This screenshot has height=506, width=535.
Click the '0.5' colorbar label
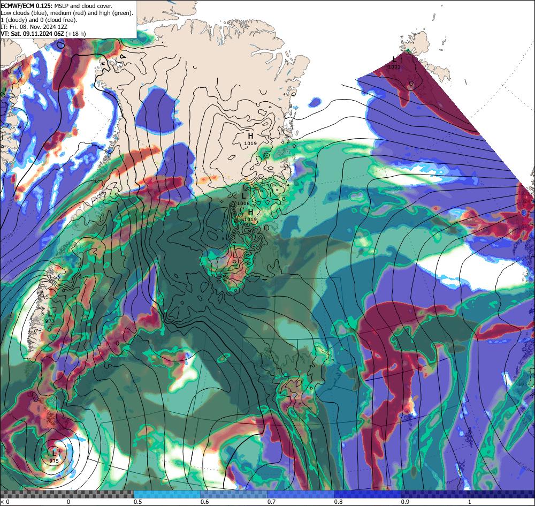tap(137, 502)
